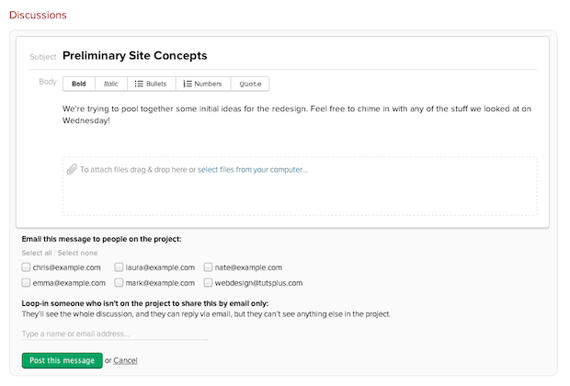The width and height of the screenshot is (570, 386).
Task: Click the Cancel link
Action: click(x=125, y=360)
